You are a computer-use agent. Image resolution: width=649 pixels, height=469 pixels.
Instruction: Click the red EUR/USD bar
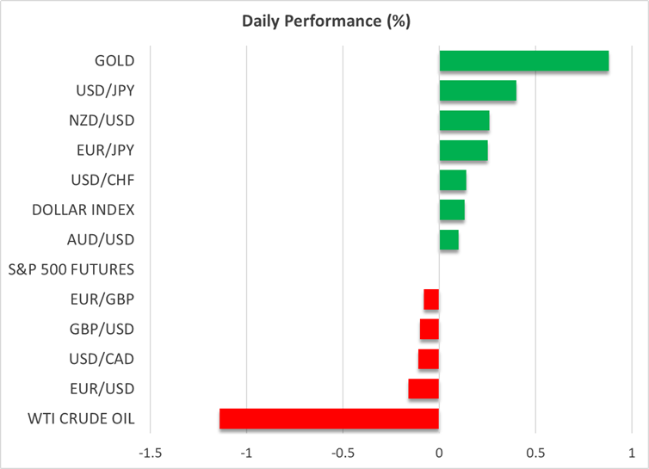[x=423, y=389]
